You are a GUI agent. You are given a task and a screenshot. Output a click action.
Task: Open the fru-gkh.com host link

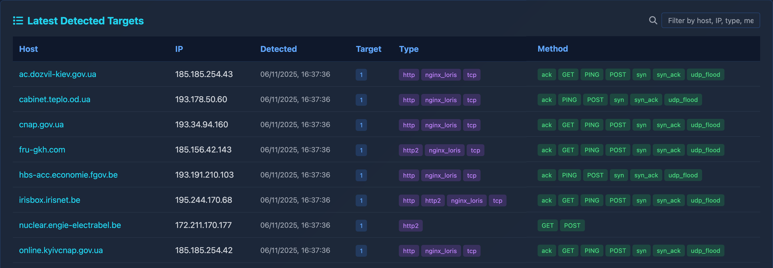coord(42,150)
